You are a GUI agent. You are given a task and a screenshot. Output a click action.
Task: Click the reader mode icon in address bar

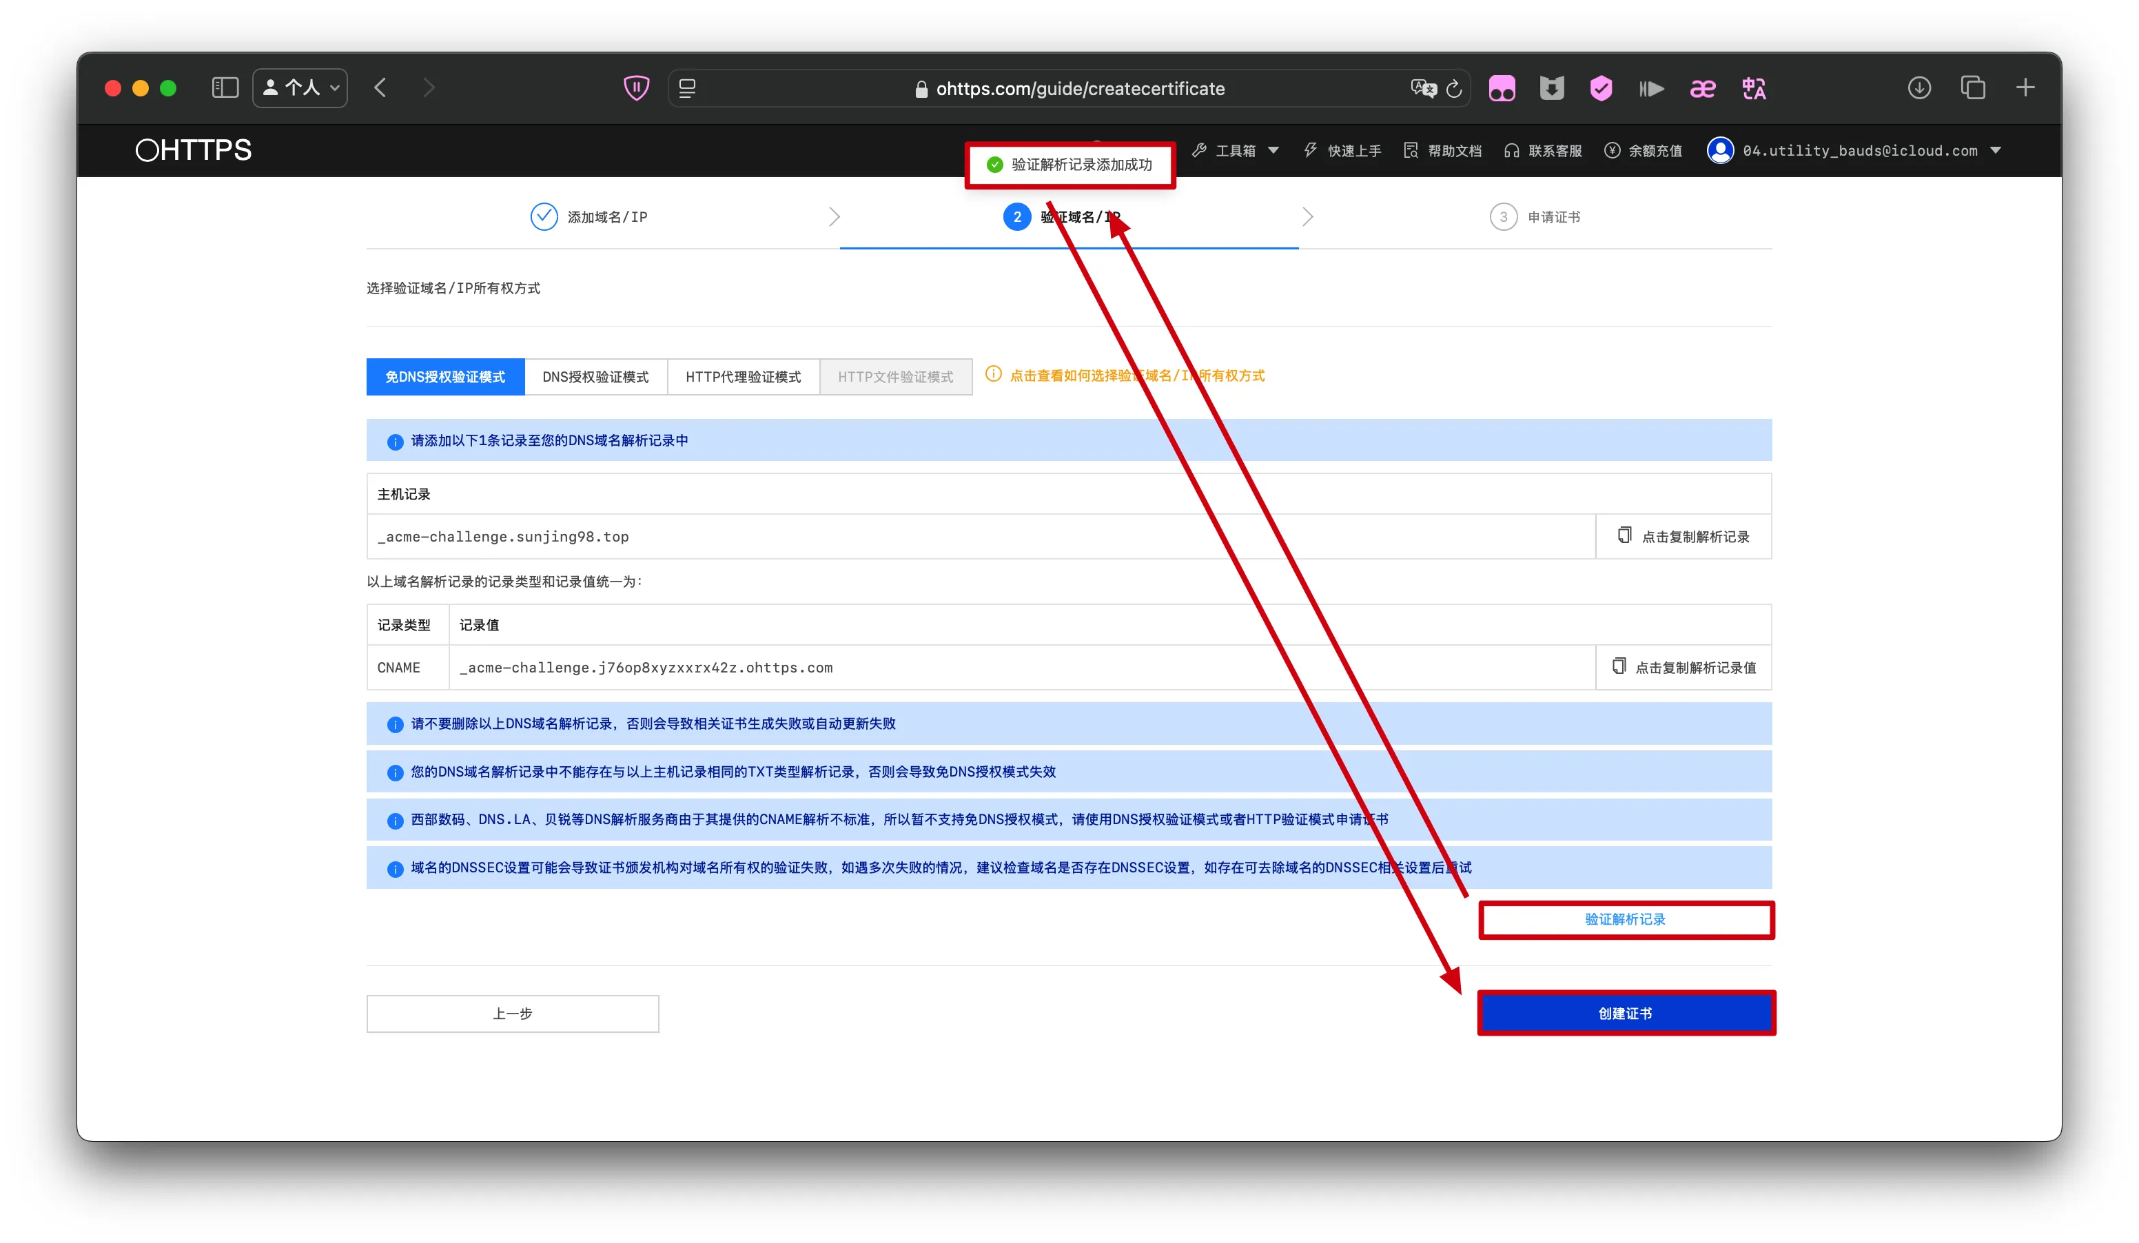688,88
